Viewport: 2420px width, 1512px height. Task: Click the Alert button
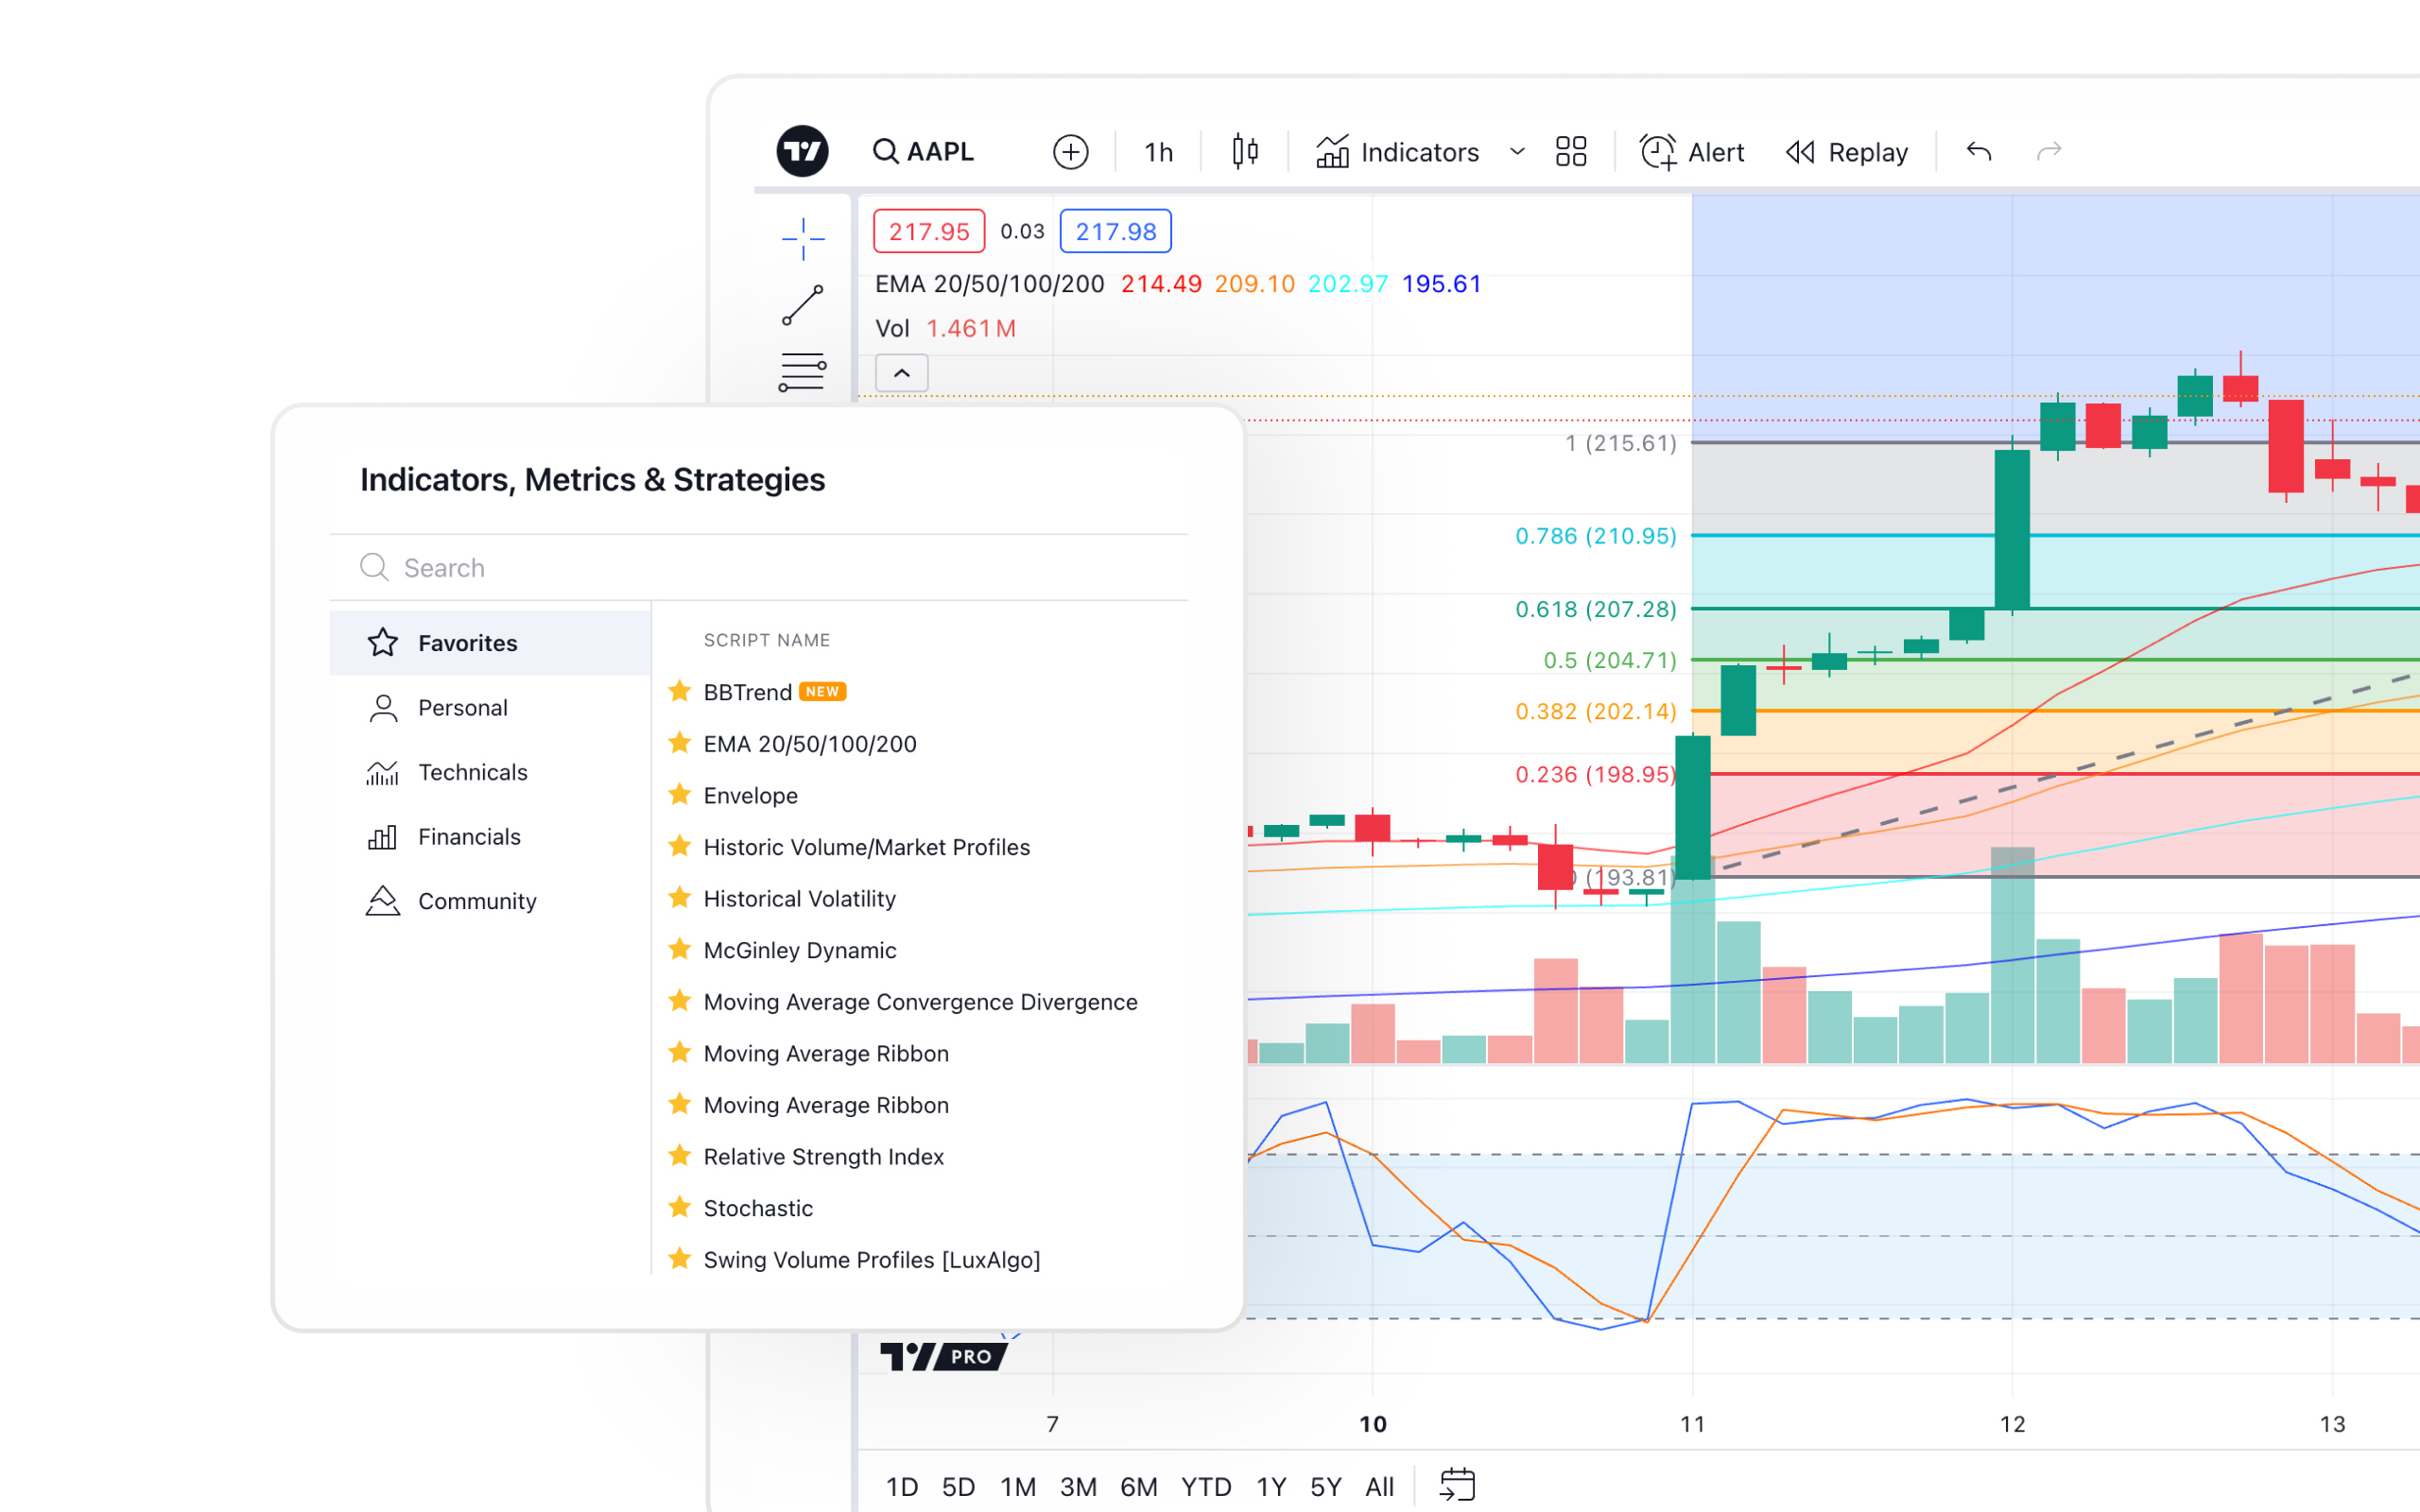1692,152
